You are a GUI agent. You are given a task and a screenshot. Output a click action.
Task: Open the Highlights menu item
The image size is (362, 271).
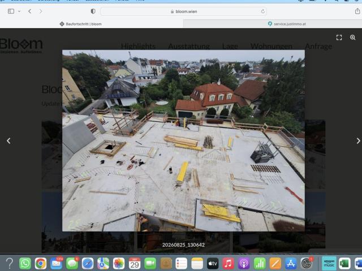coord(138,46)
